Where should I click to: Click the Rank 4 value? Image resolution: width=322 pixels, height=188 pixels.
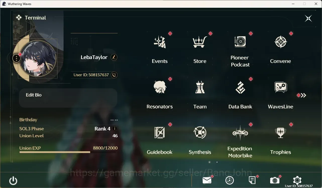tap(102, 129)
